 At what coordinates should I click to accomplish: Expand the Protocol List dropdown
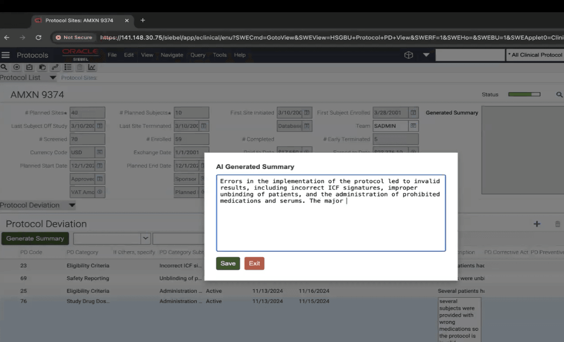[53, 78]
